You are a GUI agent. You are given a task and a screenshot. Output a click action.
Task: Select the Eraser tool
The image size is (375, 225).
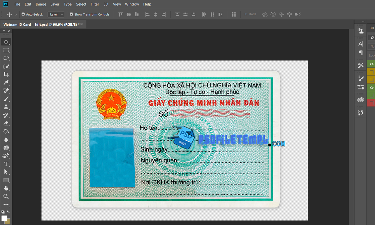[x=6, y=123]
